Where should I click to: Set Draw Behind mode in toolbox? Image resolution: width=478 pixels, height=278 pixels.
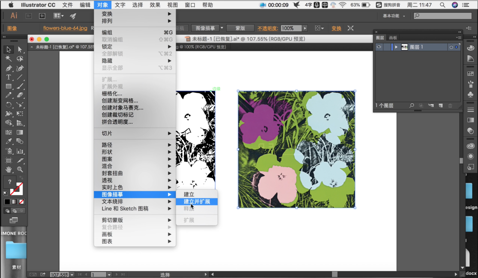pyautogui.click(x=14, y=211)
